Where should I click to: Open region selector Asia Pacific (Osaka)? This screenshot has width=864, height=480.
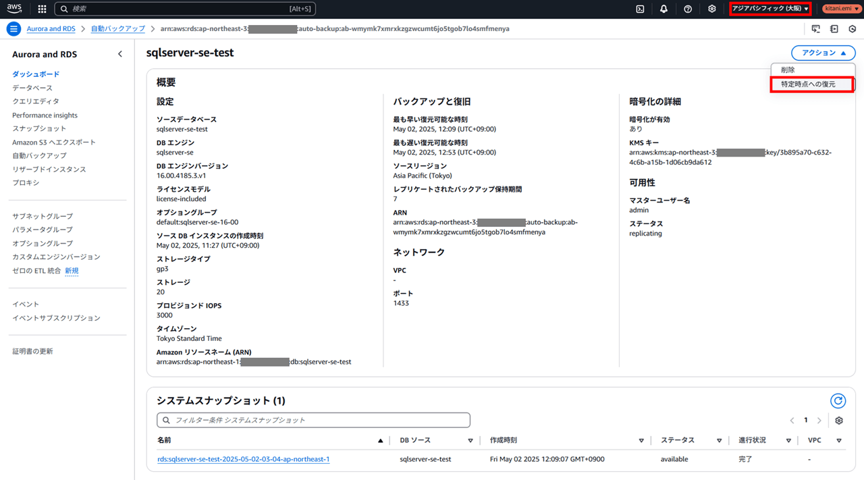pos(770,9)
